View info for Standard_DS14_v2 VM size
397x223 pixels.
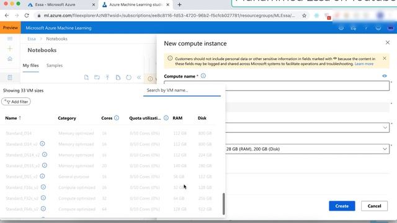pos(45,154)
